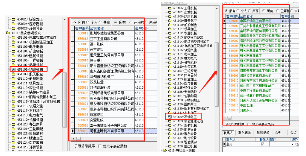Open the 会议 tab
306x156 pixels.
293,133
